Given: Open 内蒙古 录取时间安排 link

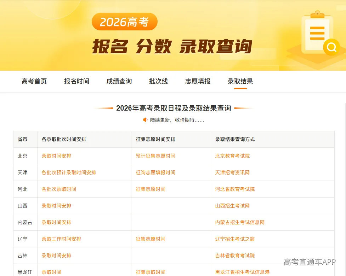Looking at the screenshot, I should 57,223.
